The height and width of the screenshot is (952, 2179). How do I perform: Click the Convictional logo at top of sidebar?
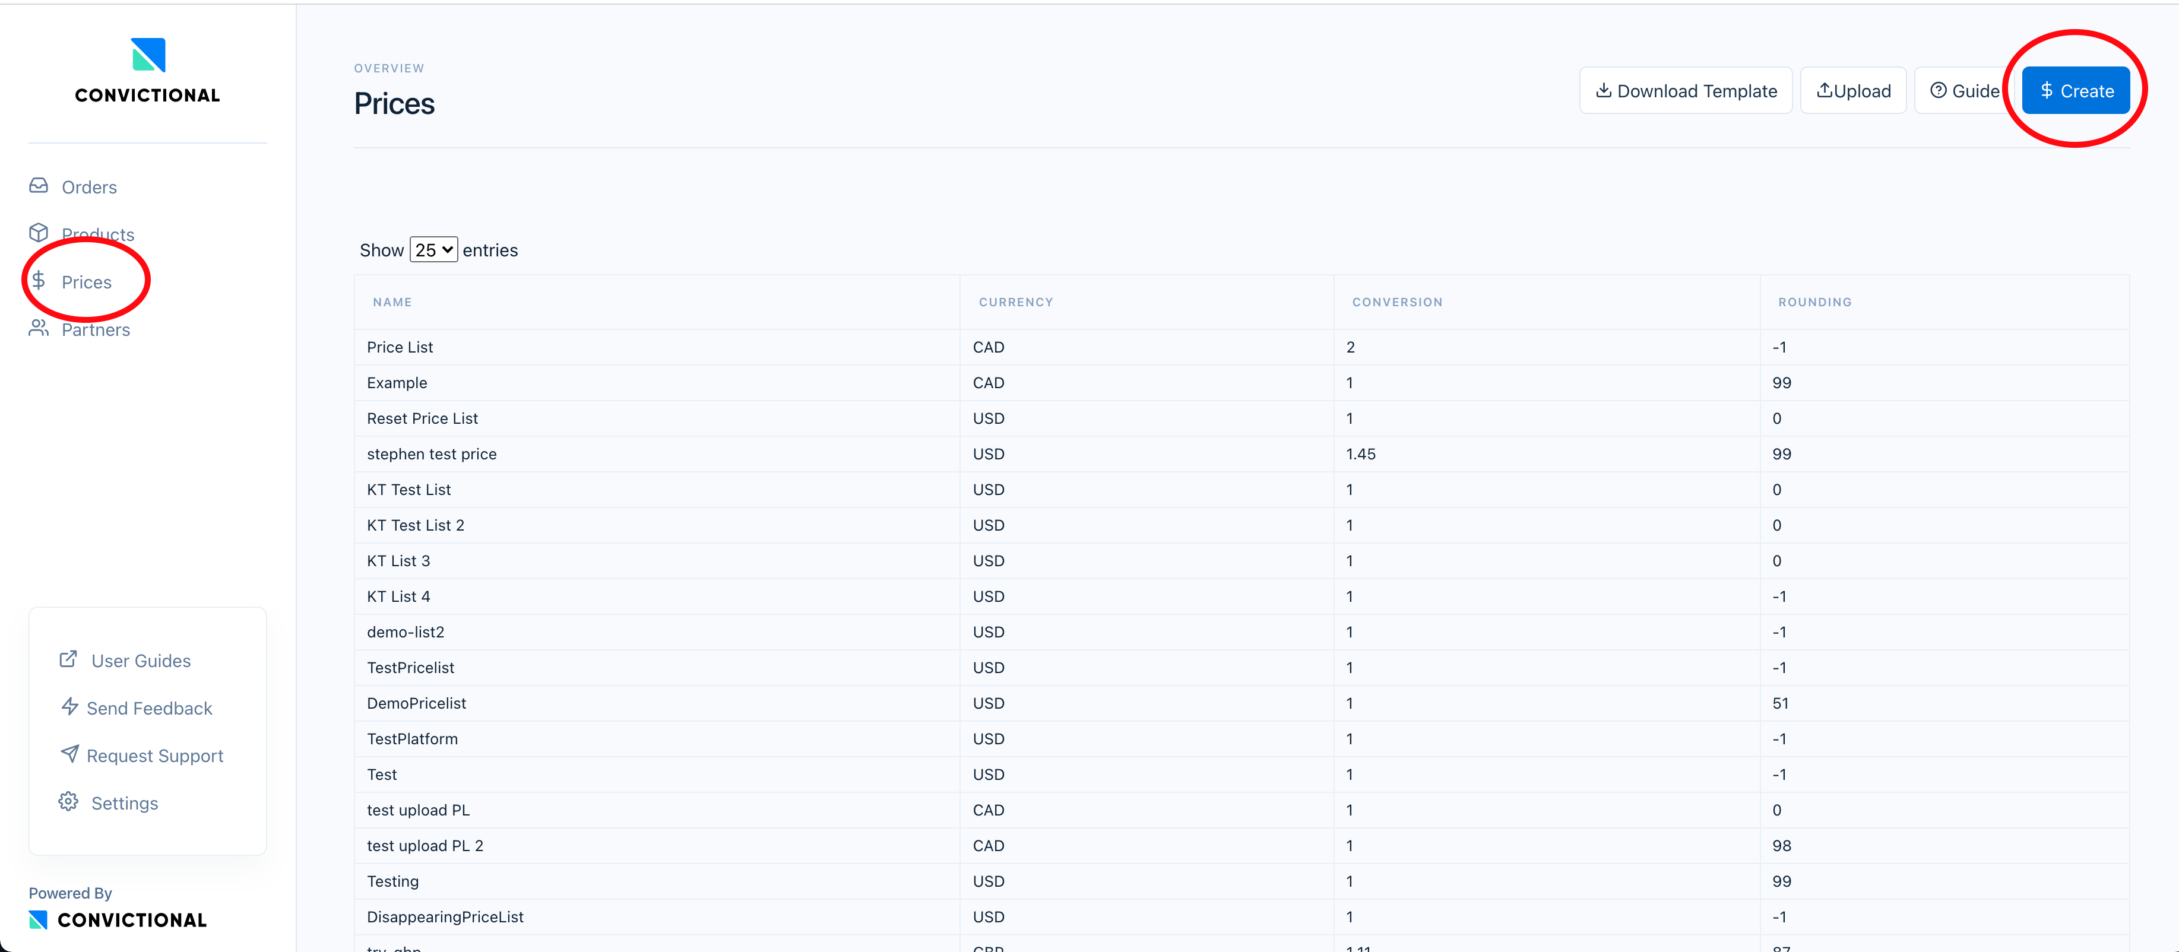(147, 71)
